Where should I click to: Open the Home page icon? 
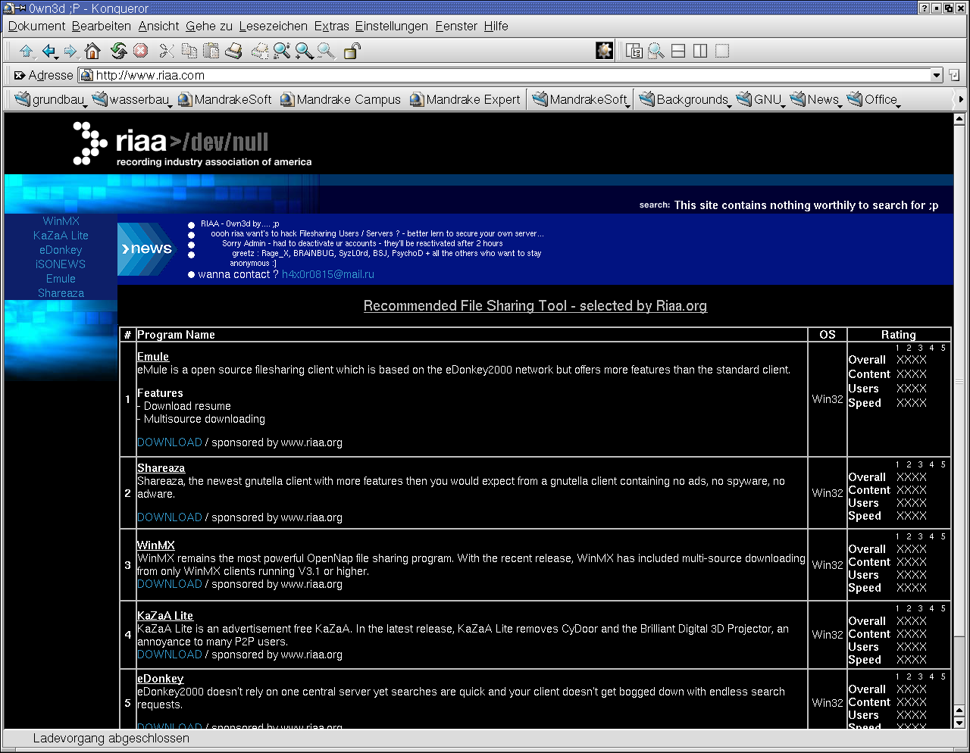(92, 51)
